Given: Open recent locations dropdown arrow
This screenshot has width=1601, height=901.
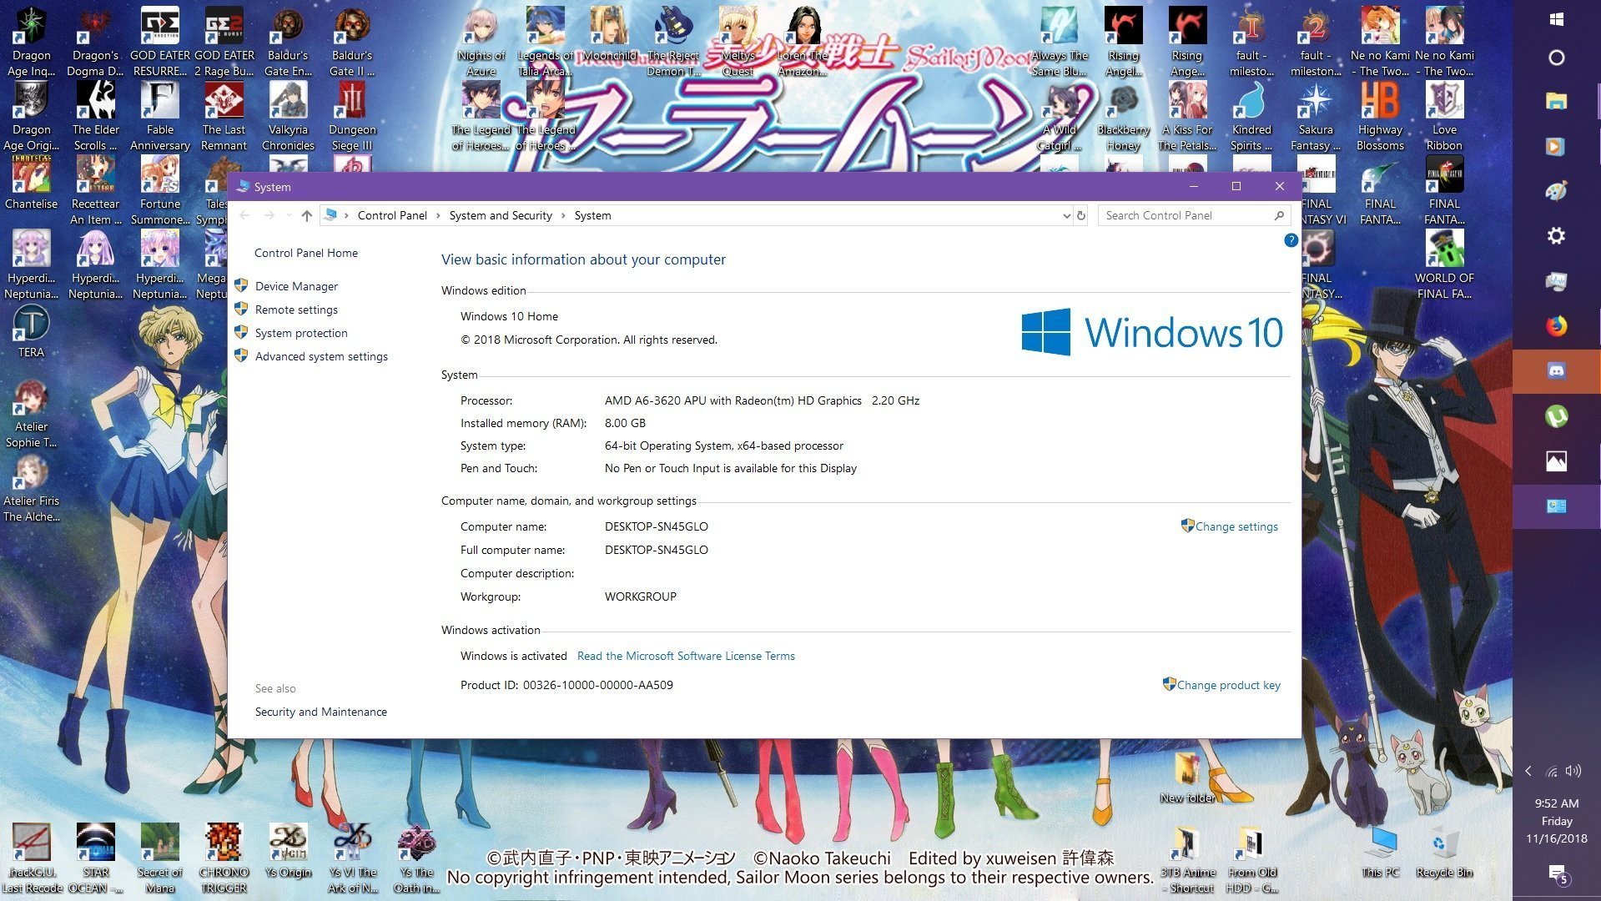Looking at the screenshot, I should (289, 215).
